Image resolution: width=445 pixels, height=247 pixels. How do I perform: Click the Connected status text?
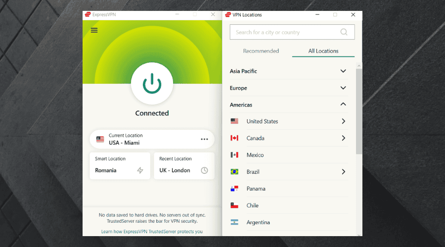click(152, 113)
